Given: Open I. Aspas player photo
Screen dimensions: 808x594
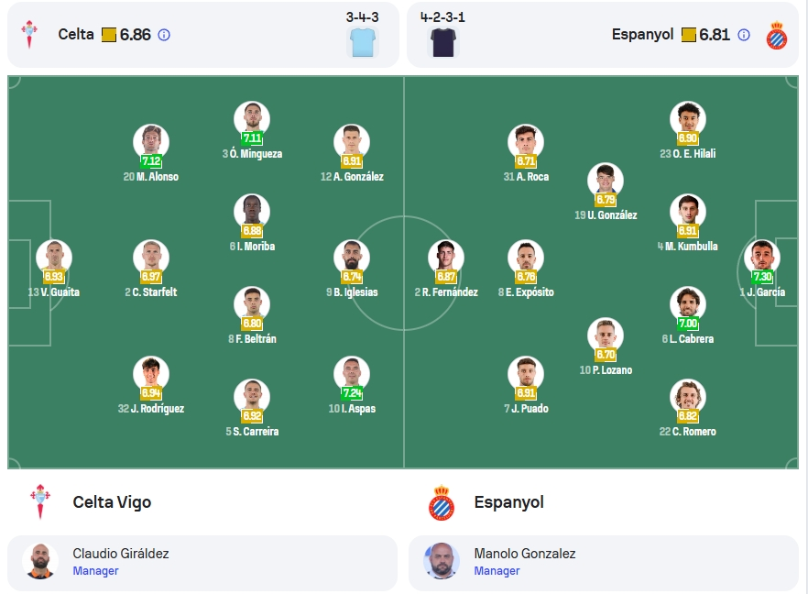Looking at the screenshot, I should [x=352, y=374].
